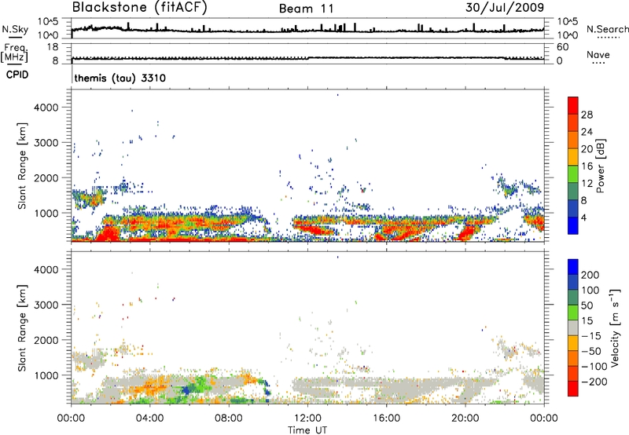The width and height of the screenshot is (629, 435).
Task: Click the '60' tick on the Nave axis
Action: click(562, 47)
